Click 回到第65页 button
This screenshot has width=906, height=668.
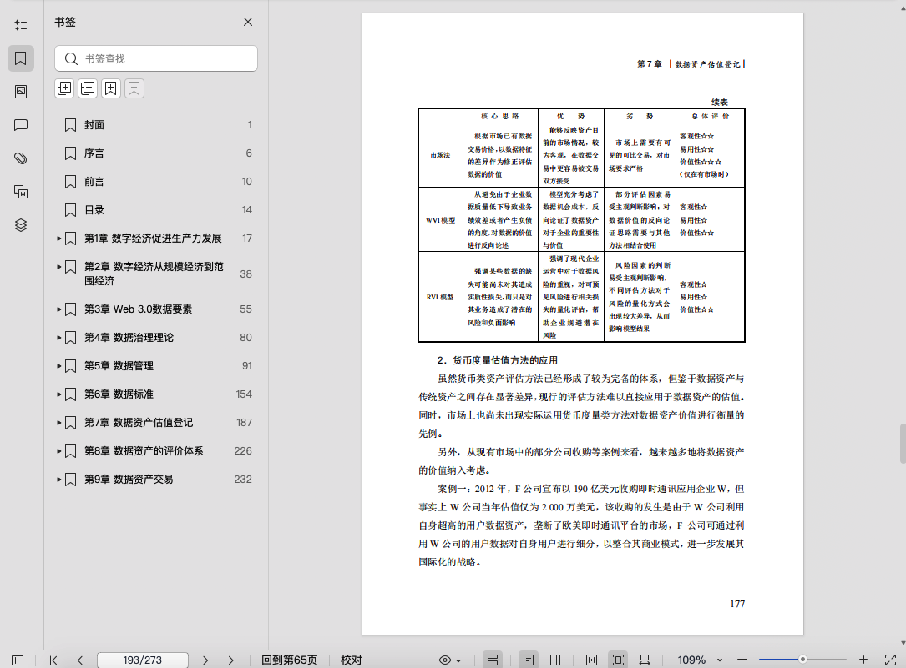(290, 660)
